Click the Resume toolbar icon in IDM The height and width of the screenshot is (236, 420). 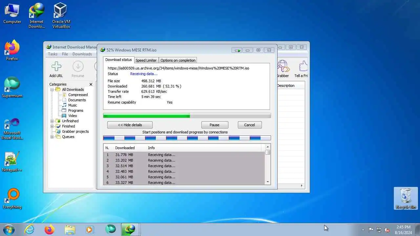(78, 69)
